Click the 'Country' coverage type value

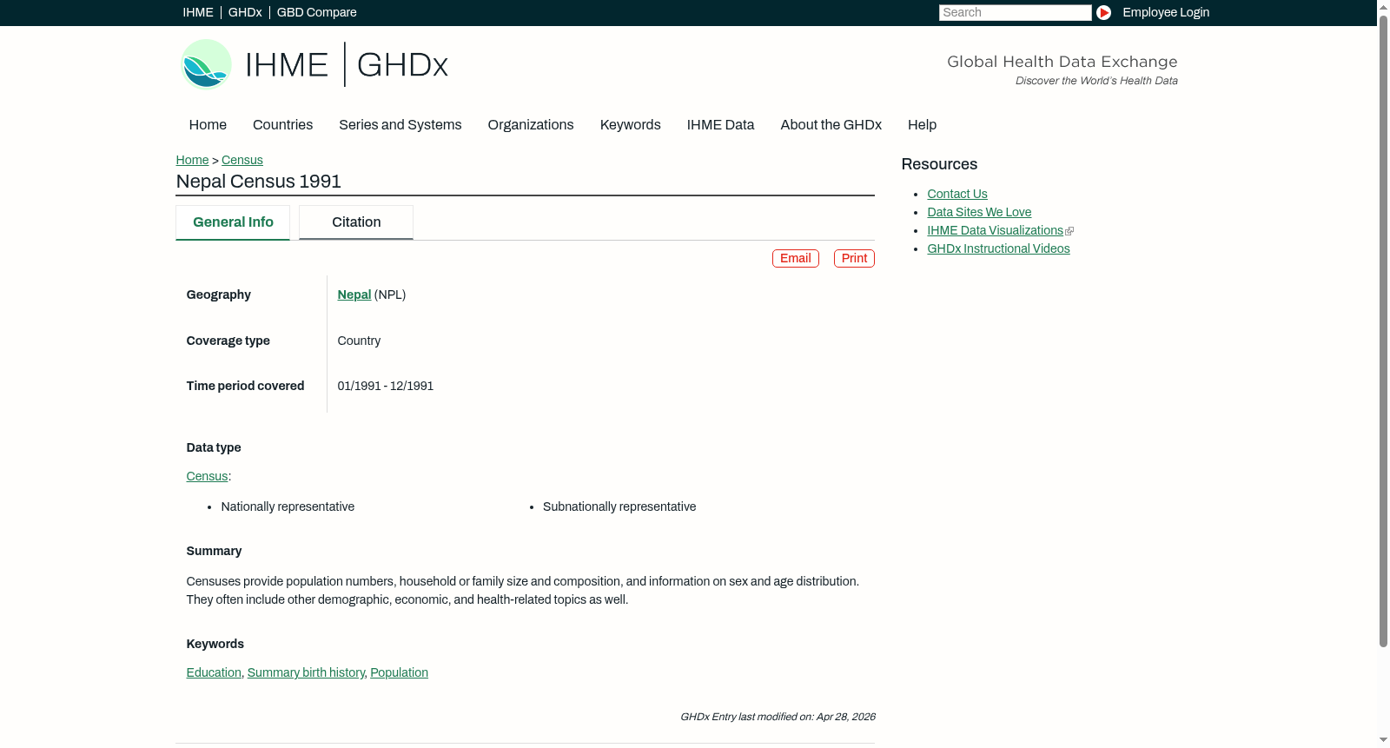tap(359, 341)
